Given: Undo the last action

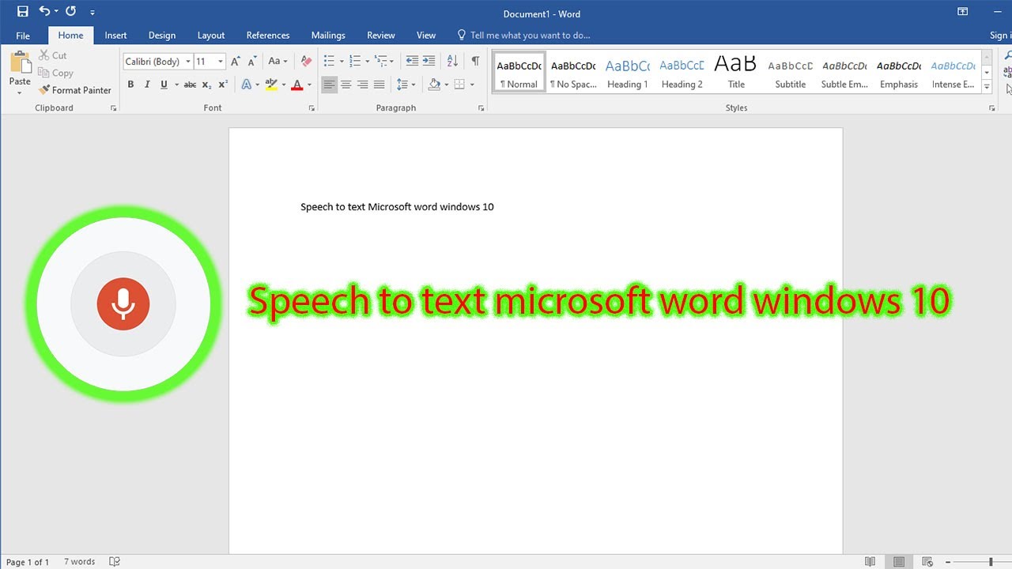Looking at the screenshot, I should click(x=45, y=12).
